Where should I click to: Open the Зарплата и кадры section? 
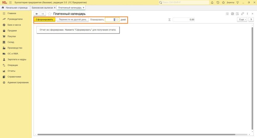click(17, 59)
